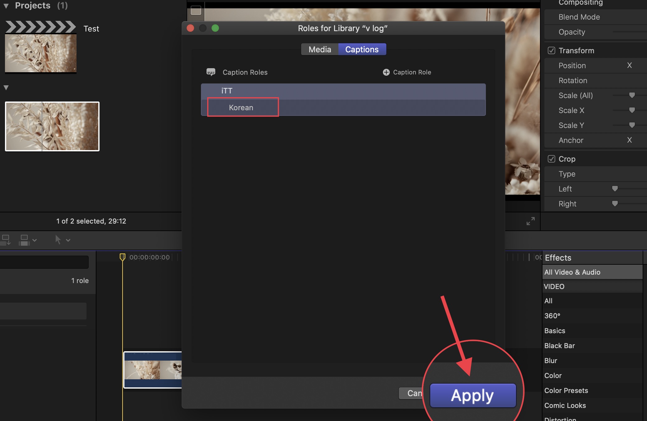
Task: Reset Position with the X icon
Action: point(629,65)
